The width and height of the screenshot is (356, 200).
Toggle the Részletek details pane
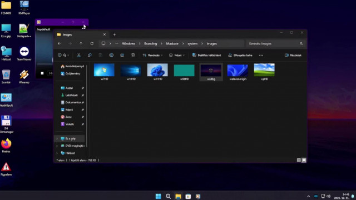(293, 55)
